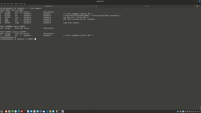The height and width of the screenshot is (113, 201).
Task: Open the File menu
Action: [x=1, y=3]
